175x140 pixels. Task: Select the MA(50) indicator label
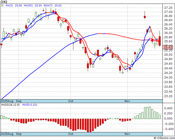(28, 5)
